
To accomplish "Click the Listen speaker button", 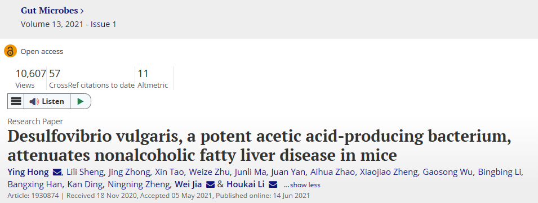I will coord(47,101).
